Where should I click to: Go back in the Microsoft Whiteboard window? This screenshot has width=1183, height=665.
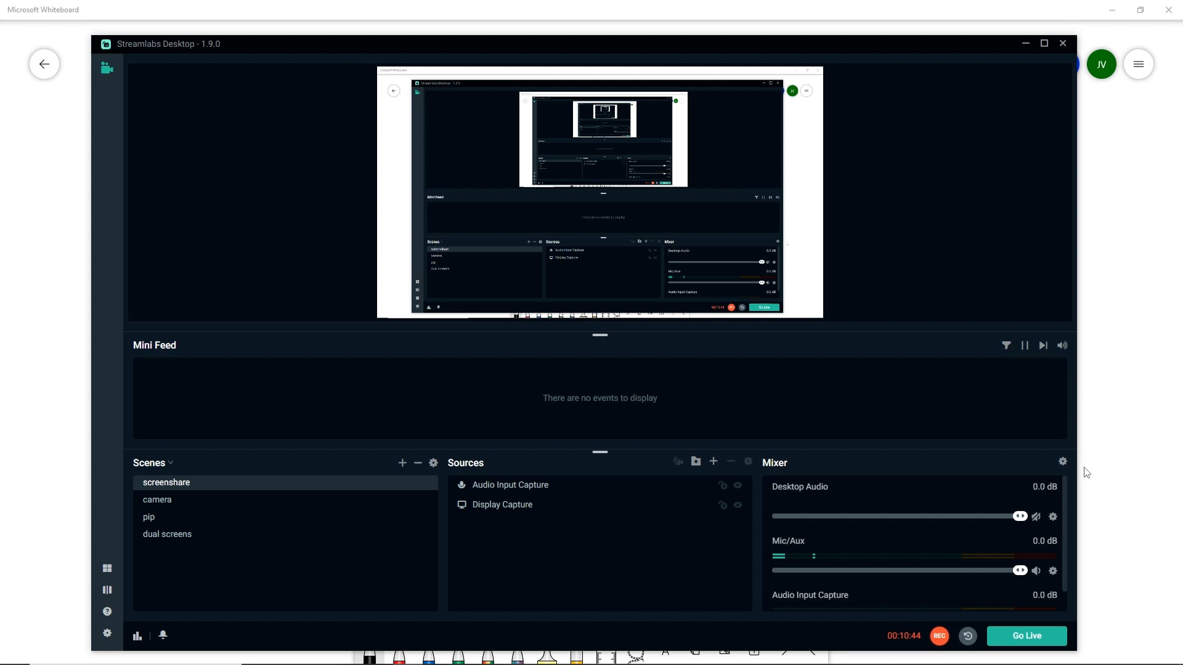click(x=44, y=64)
